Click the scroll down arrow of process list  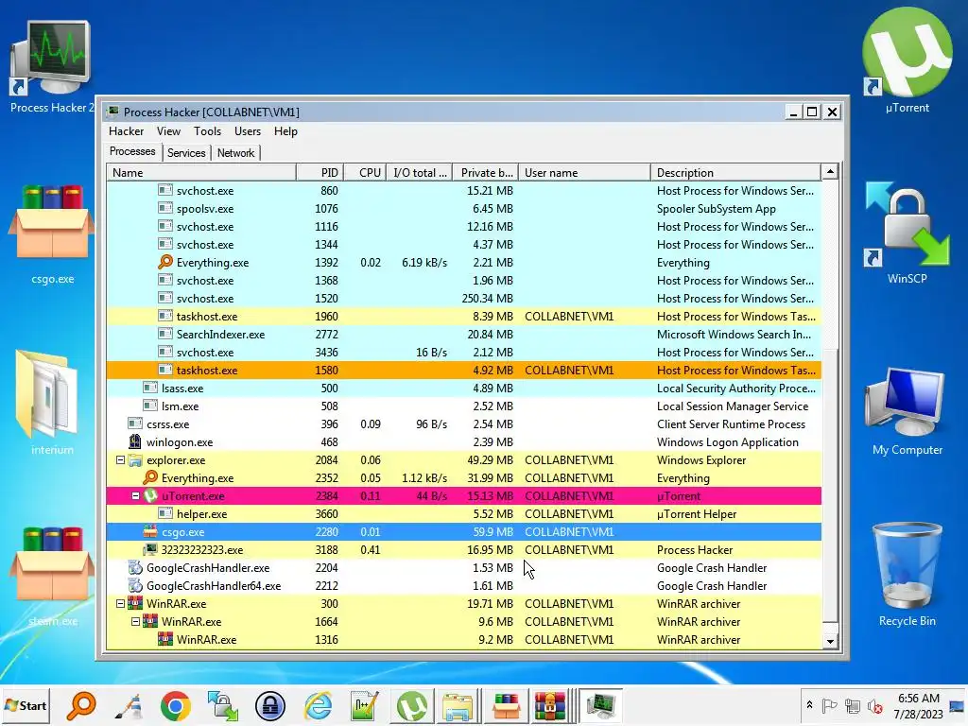830,642
